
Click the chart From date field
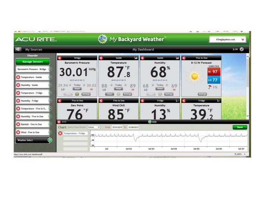coord(116,127)
